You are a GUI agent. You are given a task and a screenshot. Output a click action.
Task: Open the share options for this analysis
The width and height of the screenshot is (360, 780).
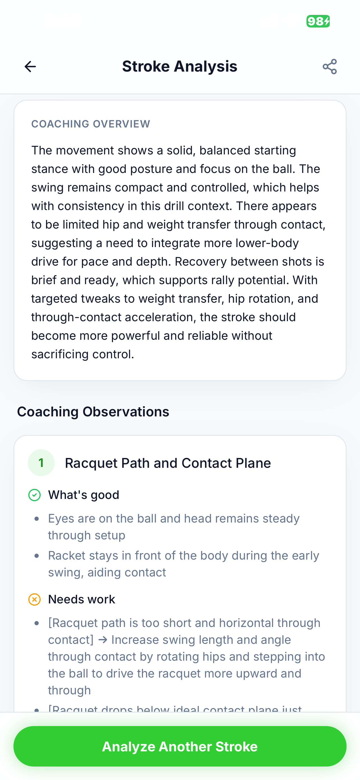coord(329,67)
